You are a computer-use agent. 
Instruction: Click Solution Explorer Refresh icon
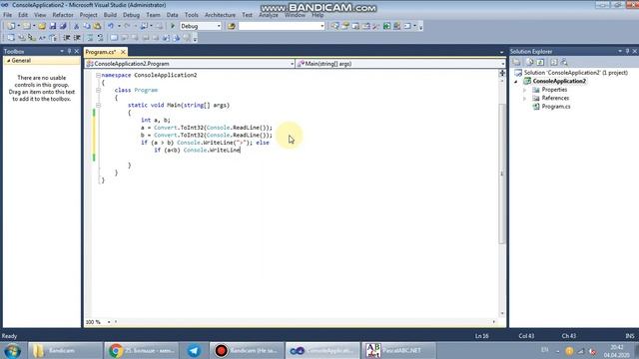[540, 62]
